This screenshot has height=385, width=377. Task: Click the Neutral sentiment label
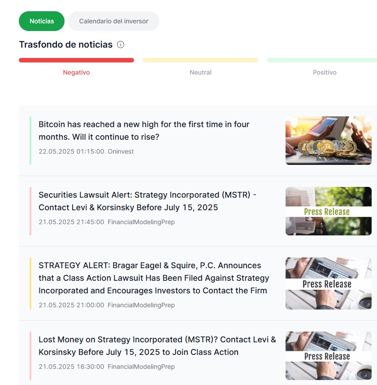click(201, 72)
